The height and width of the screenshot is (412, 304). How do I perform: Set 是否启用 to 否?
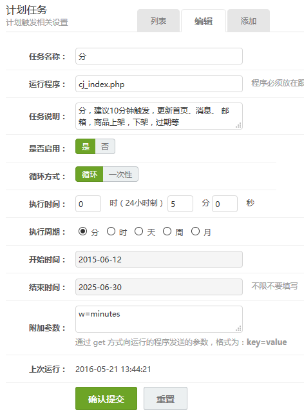point(105,146)
